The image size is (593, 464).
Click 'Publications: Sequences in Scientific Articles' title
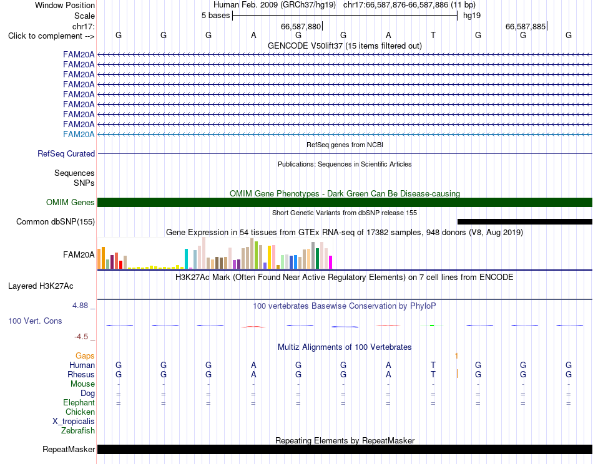345,164
